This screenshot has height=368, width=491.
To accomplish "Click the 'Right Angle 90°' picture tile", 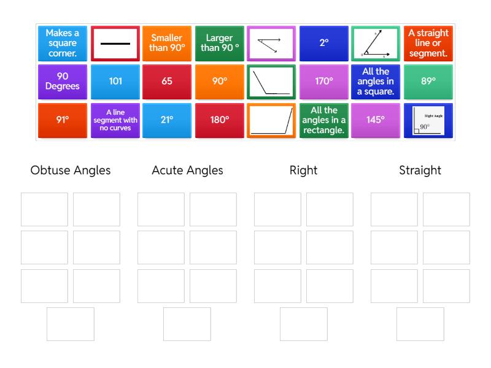I will point(428,120).
